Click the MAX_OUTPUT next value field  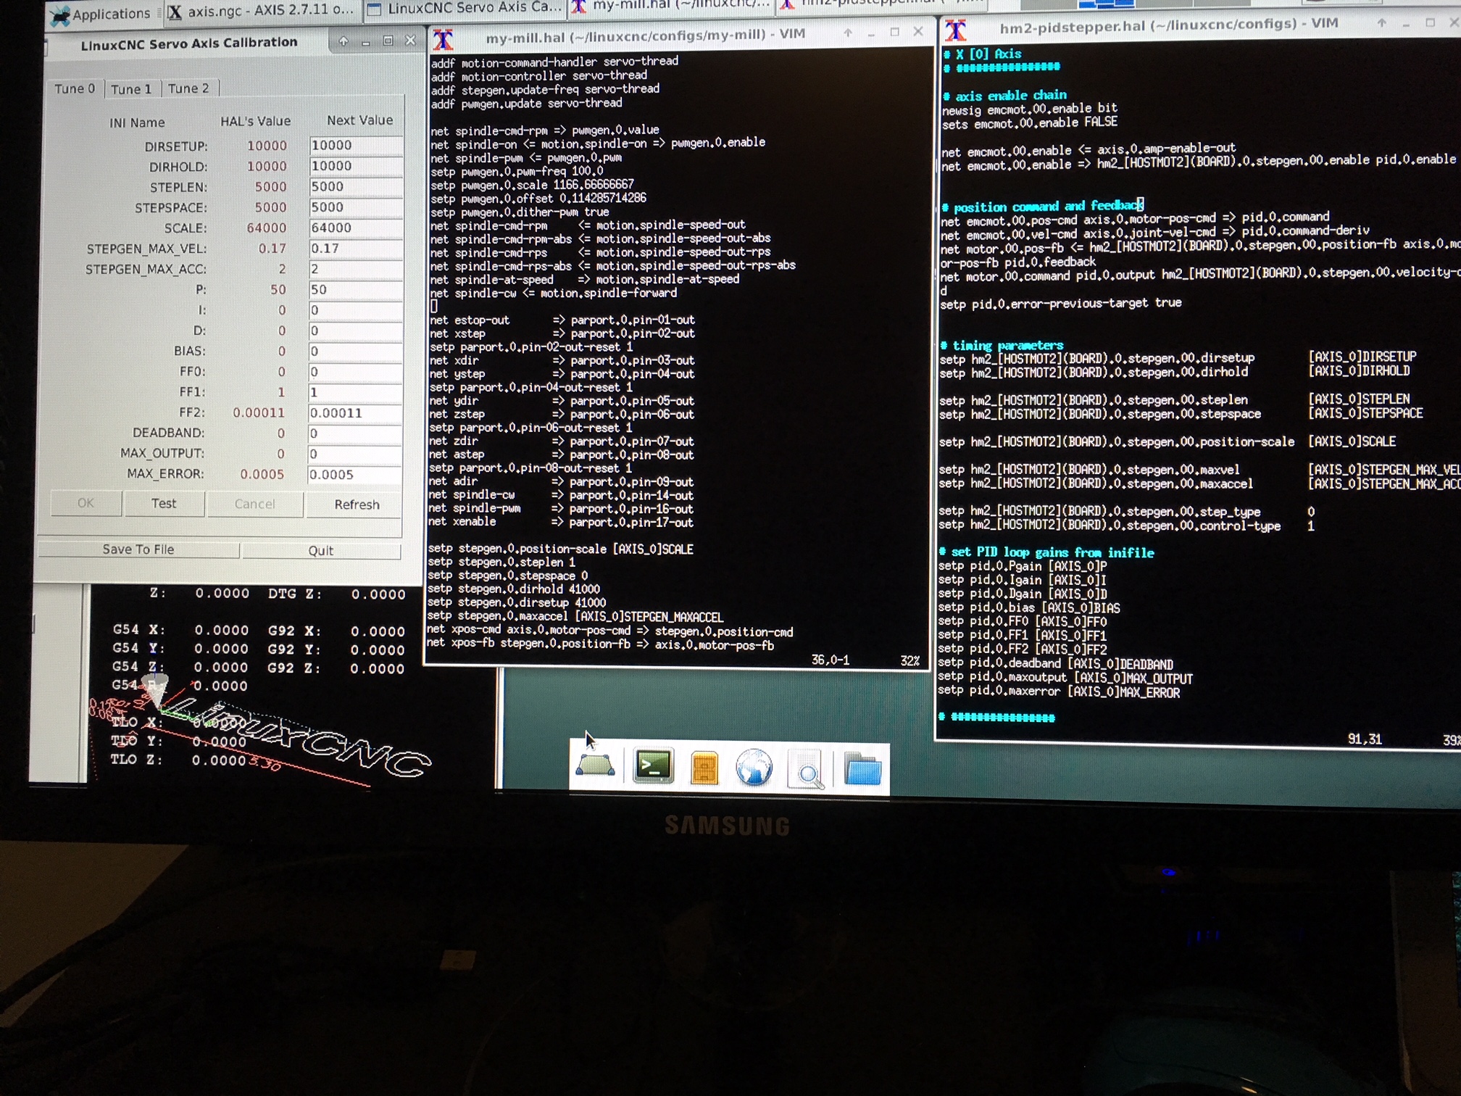pyautogui.click(x=355, y=454)
